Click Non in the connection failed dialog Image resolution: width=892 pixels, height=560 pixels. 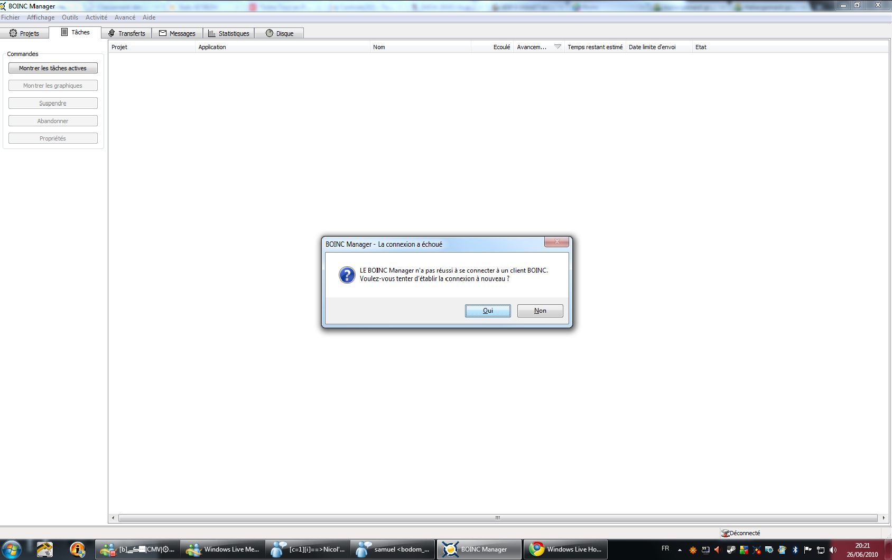pos(540,311)
